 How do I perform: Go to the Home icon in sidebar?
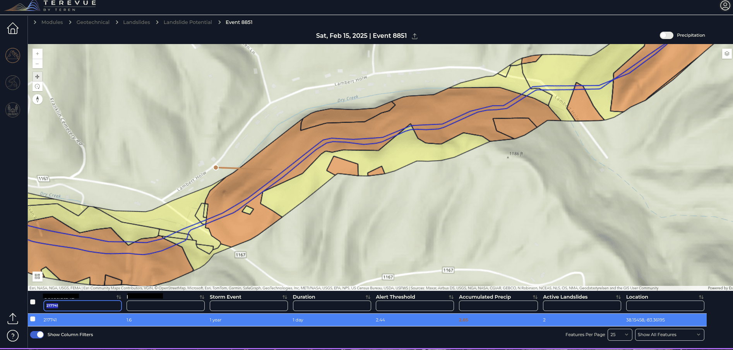13,28
